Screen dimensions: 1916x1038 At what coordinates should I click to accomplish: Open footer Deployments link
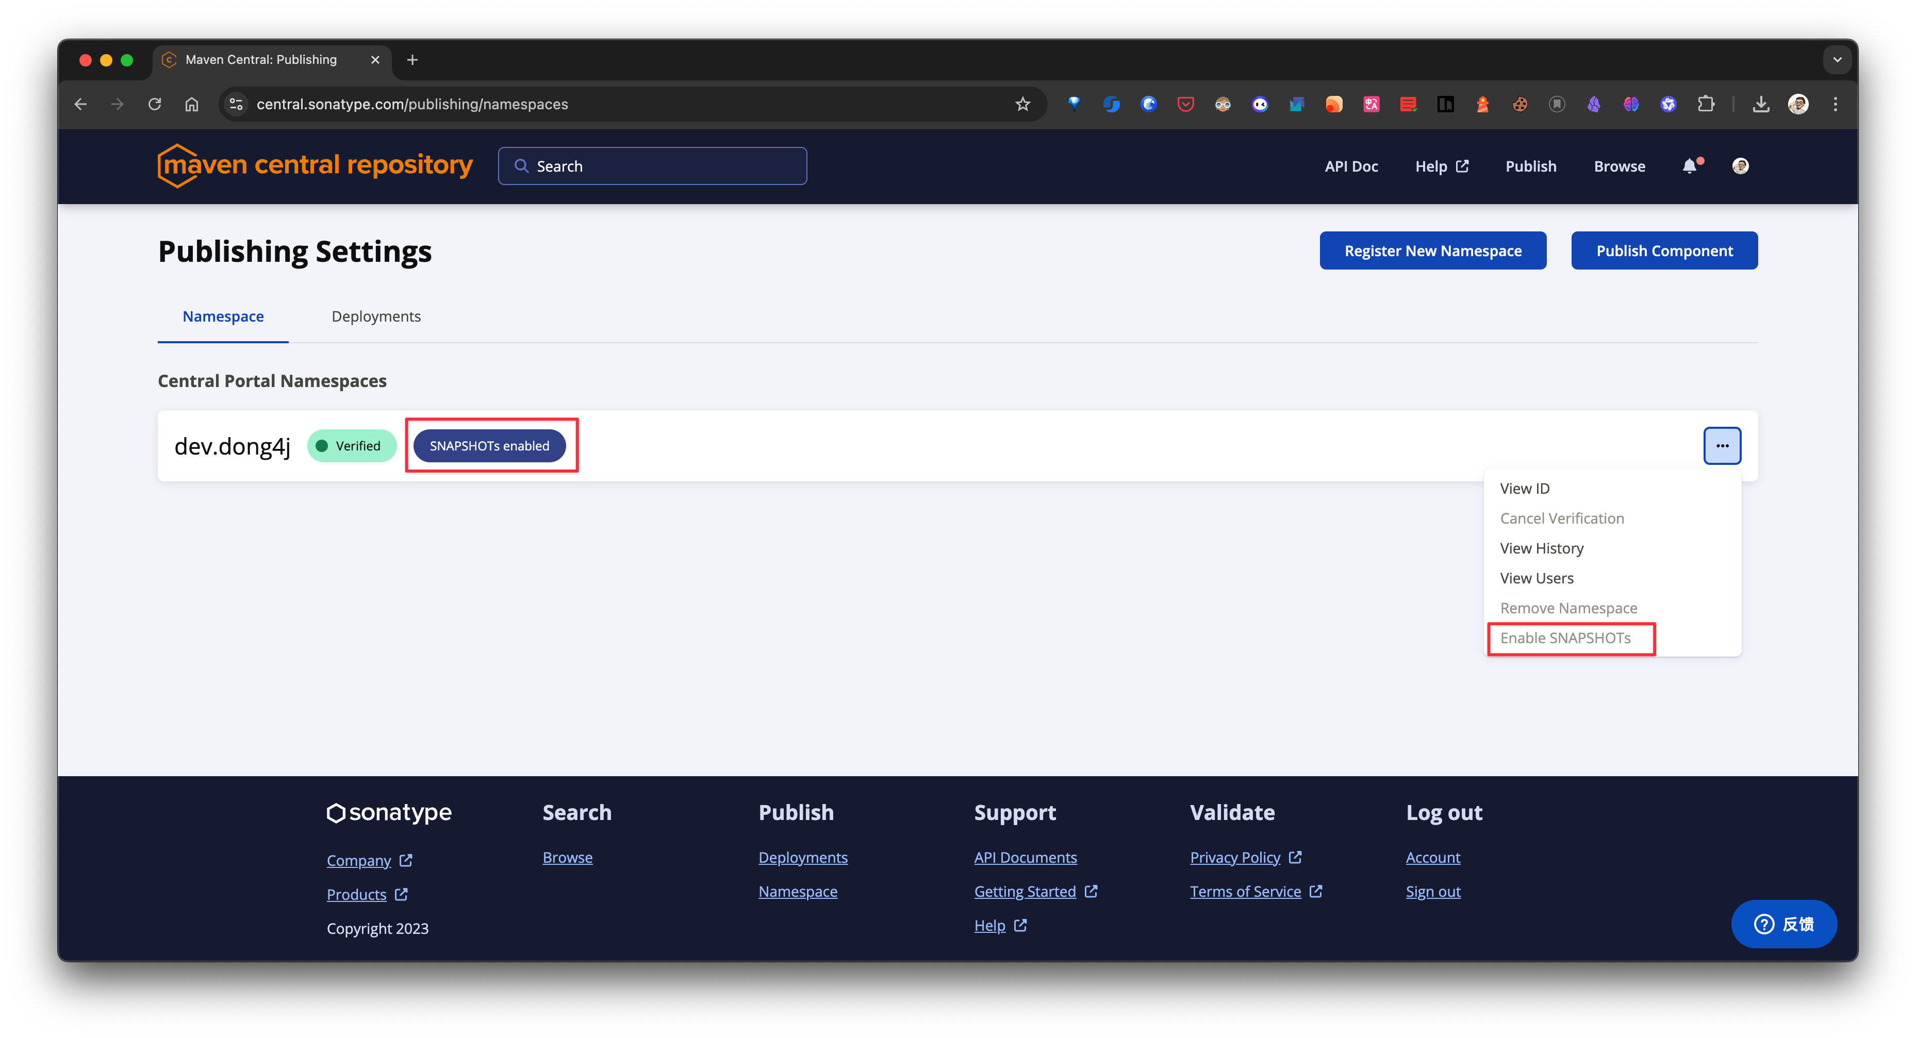point(803,857)
